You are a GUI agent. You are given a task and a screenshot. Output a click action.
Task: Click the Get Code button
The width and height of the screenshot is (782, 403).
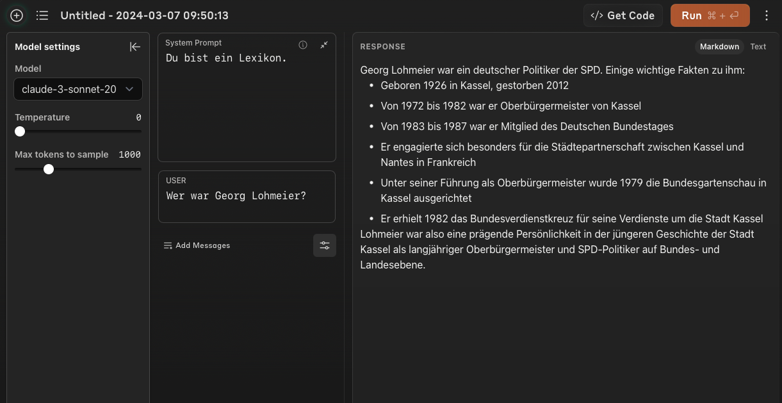coord(623,15)
